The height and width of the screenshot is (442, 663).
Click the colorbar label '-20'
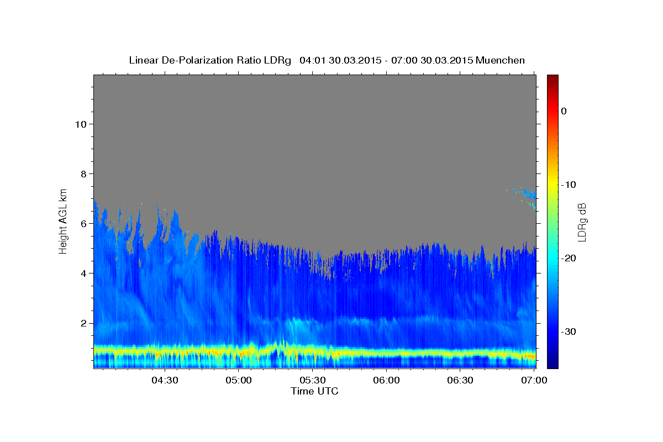pyautogui.click(x=570, y=258)
